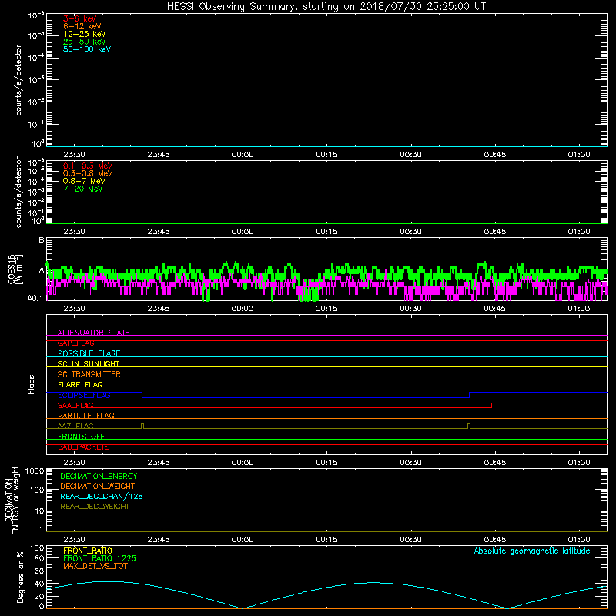
Task: Click the 00:30 tick under the Flags panel
Action: [410, 463]
